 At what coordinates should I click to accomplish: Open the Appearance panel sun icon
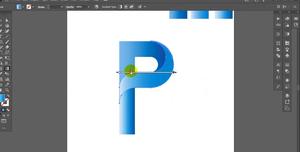(287, 80)
